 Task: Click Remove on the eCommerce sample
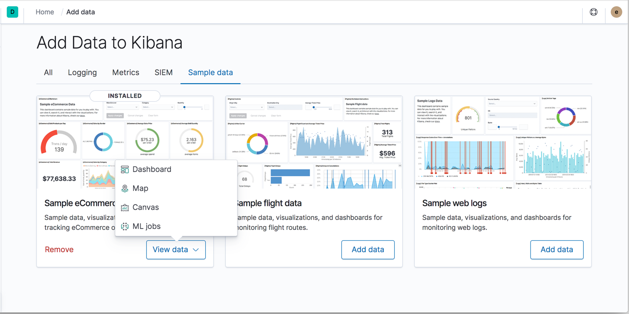(x=59, y=249)
